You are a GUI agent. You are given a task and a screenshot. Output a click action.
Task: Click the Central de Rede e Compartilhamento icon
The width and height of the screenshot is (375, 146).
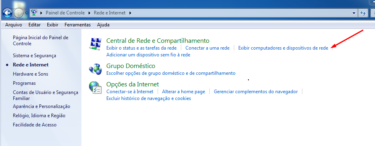[x=95, y=44]
